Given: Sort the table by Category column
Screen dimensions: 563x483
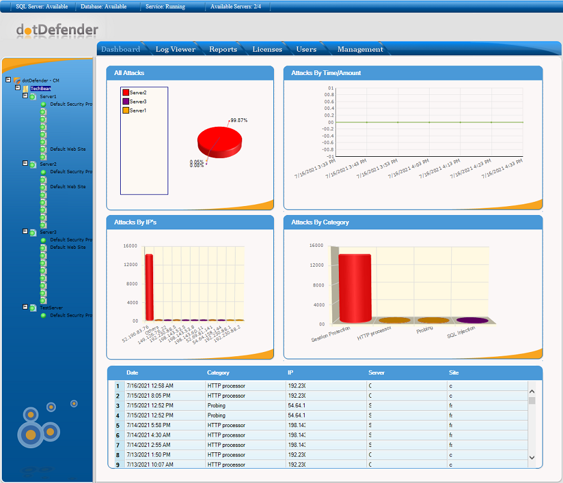Looking at the screenshot, I should click(218, 372).
